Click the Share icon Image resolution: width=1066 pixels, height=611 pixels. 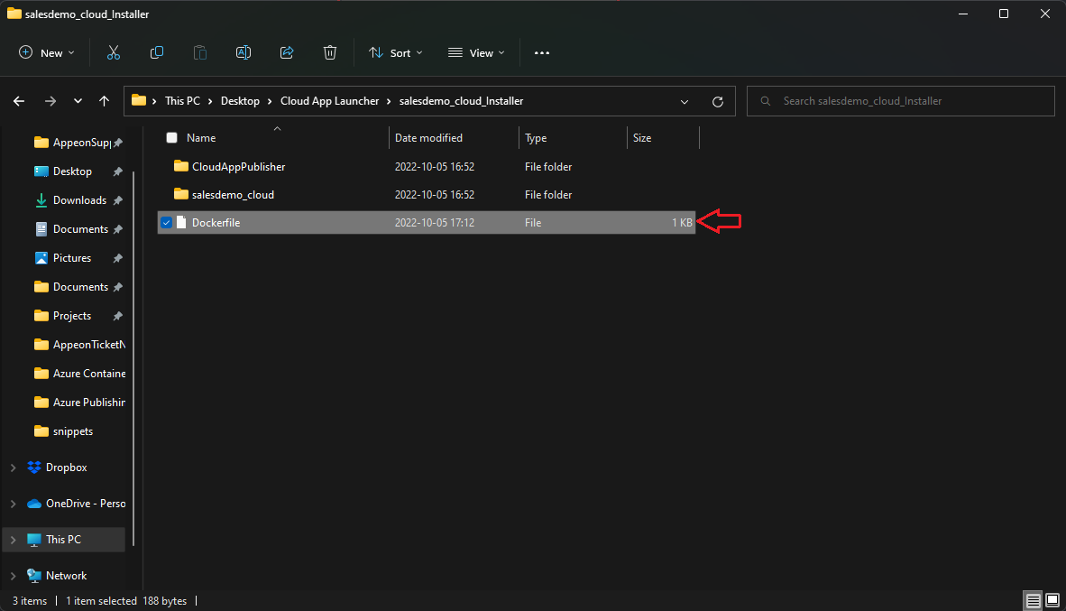(286, 52)
